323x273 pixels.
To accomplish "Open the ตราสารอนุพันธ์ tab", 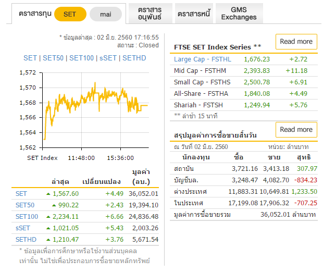I will (150, 14).
